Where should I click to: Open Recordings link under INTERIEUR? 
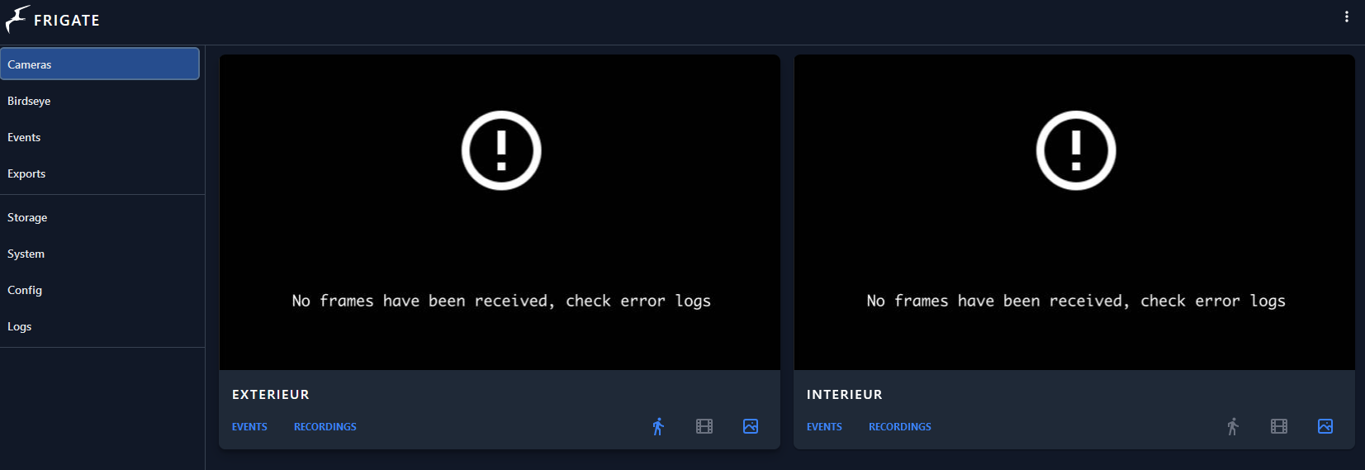click(x=900, y=427)
